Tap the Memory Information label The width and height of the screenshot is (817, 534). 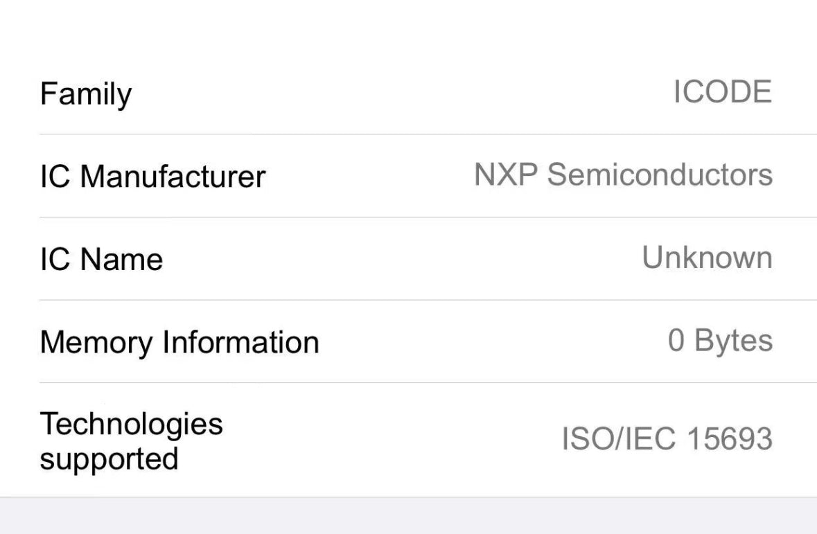[179, 342]
